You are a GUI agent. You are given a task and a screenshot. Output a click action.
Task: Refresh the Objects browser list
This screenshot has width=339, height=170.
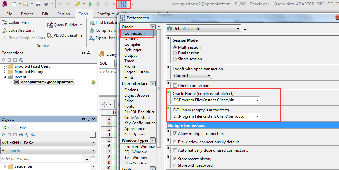coord(3,135)
